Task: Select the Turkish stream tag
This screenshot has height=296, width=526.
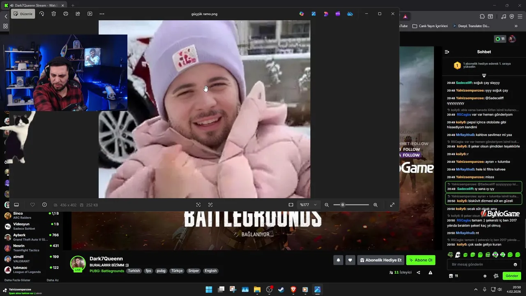Action: [x=134, y=271]
